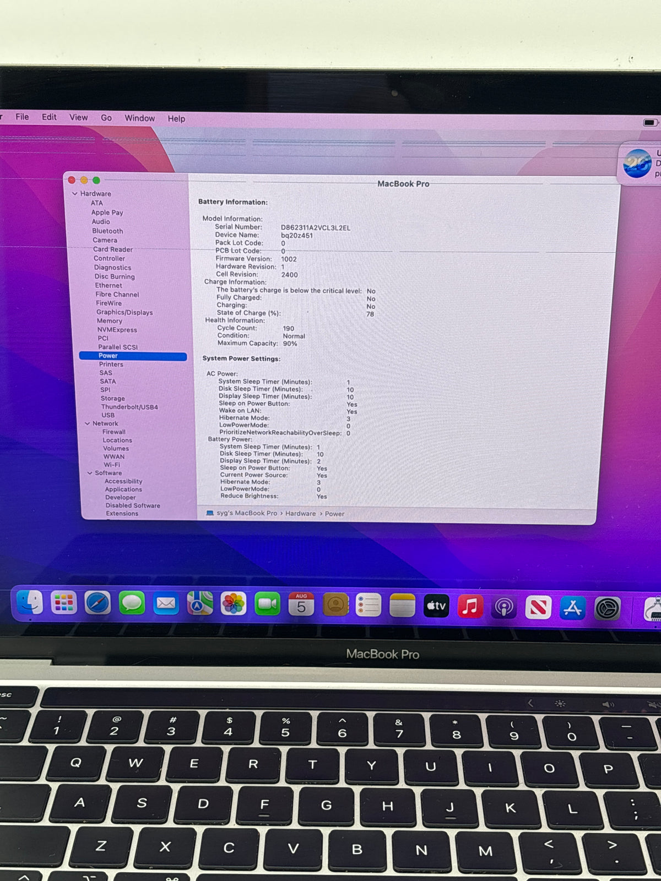Select Audio in the sidebar

101,221
